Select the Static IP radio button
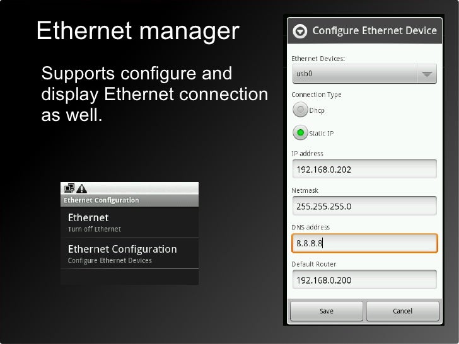Viewport: 459px width, 344px height. click(x=300, y=133)
